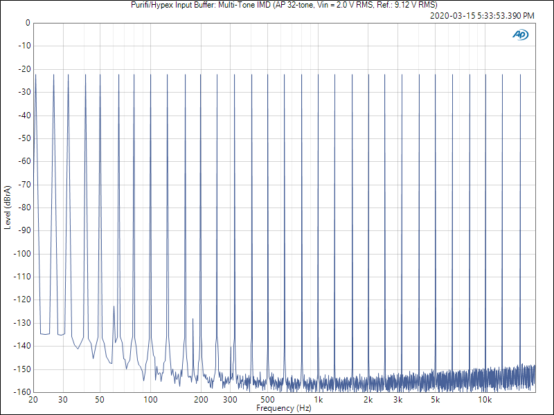Click the -40 tick label on the Y axis
Image resolution: width=554 pixels, height=415 pixels.
24,116
